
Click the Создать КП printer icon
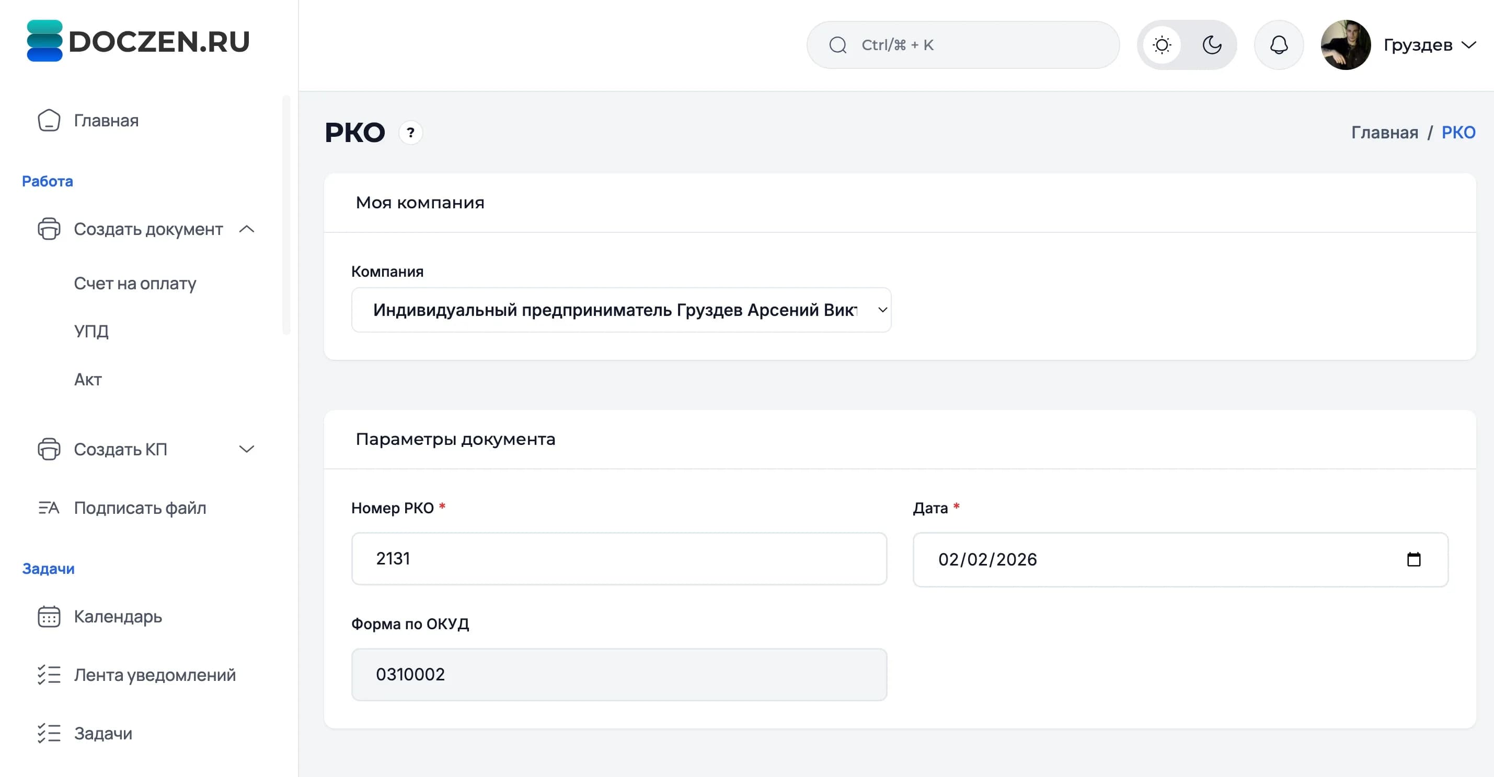[49, 450]
